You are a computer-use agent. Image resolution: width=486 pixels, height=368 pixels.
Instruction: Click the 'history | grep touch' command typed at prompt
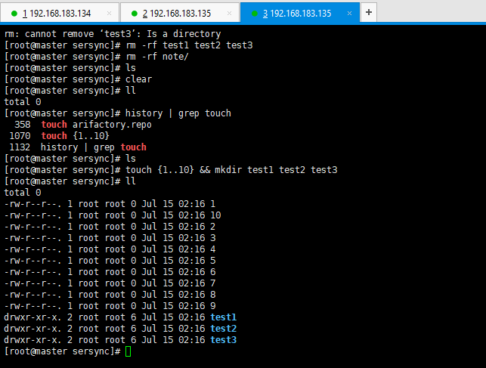coord(178,113)
